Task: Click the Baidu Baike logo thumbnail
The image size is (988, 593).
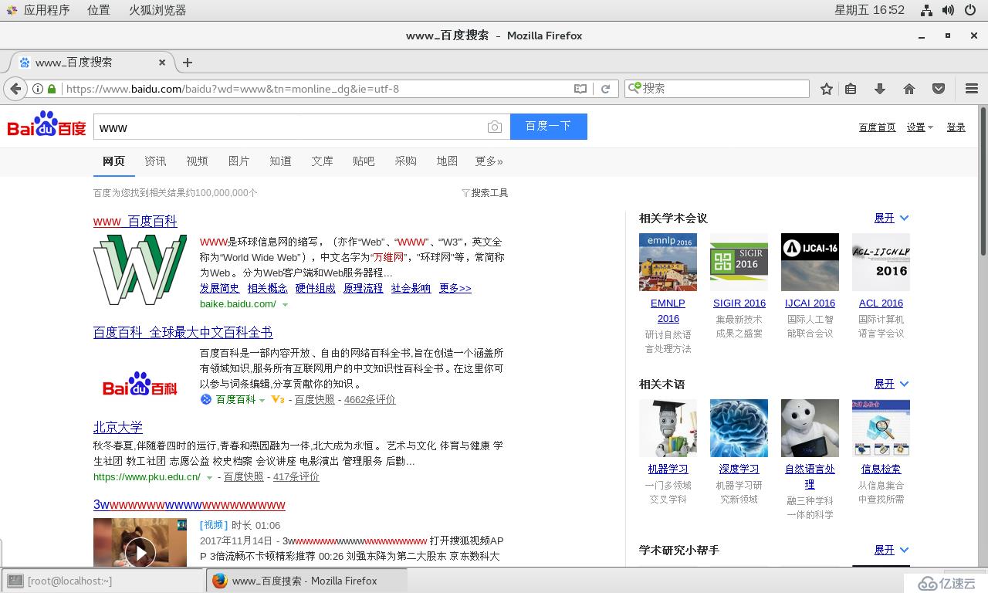Action: point(140,384)
